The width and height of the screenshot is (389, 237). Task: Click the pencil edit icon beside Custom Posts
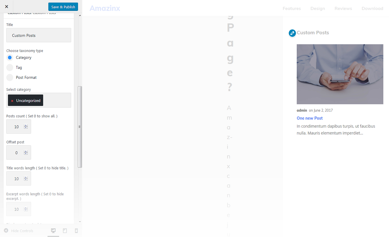tap(292, 33)
